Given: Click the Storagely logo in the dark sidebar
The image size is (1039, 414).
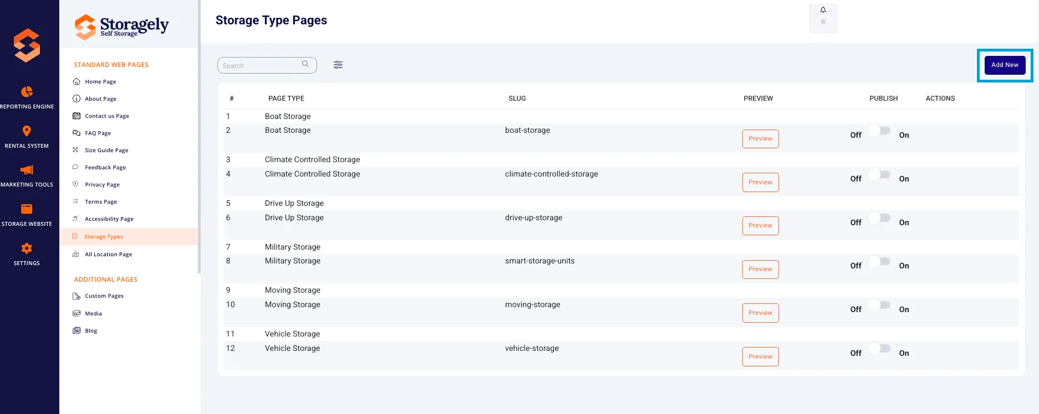Looking at the screenshot, I should click(x=27, y=45).
